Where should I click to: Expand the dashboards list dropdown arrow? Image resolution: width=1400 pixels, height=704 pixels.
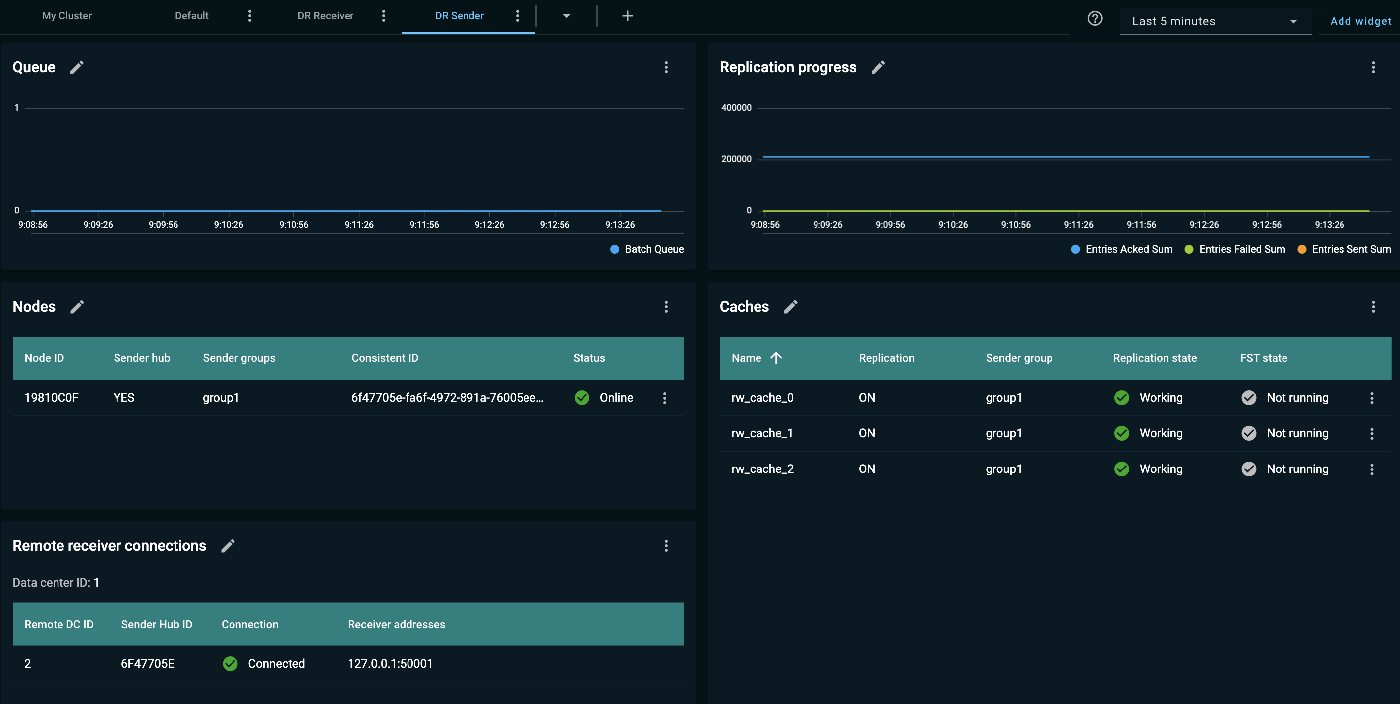pyautogui.click(x=566, y=16)
